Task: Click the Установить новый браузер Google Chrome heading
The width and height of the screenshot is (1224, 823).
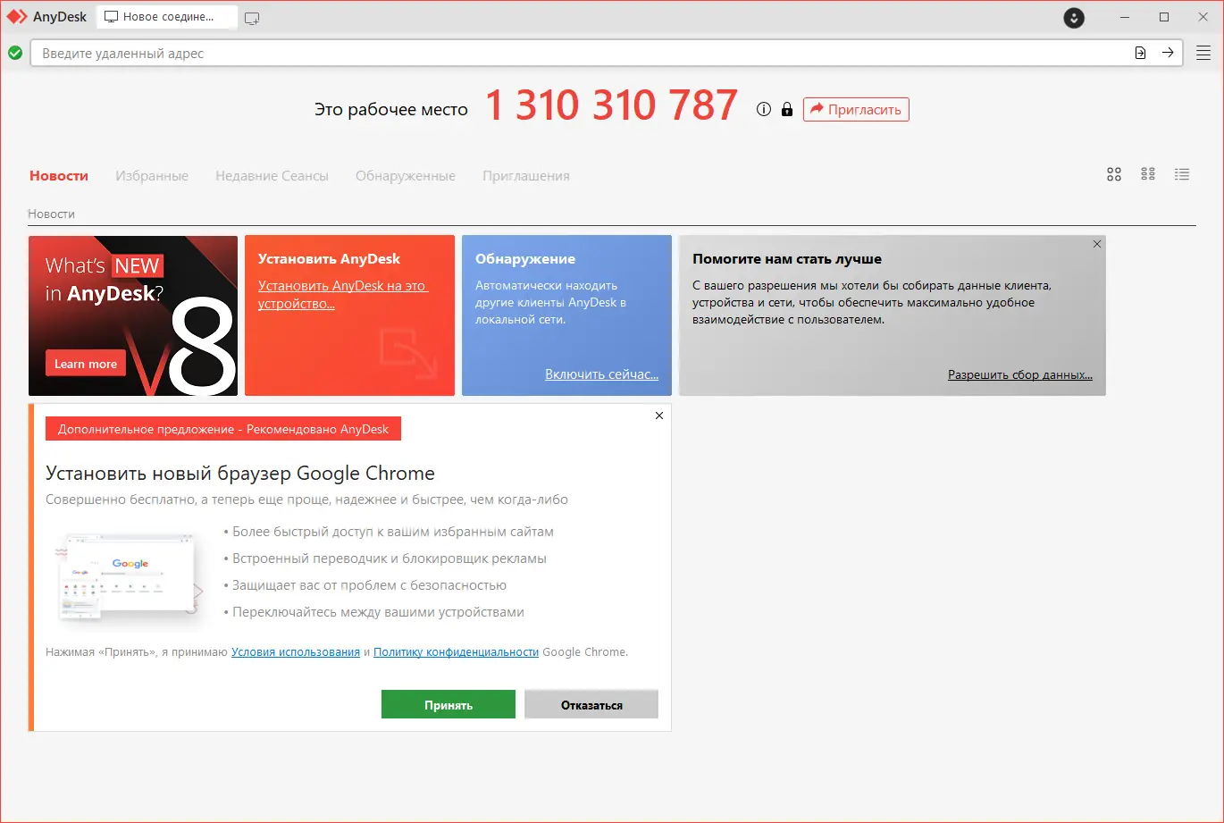Action: 240,474
